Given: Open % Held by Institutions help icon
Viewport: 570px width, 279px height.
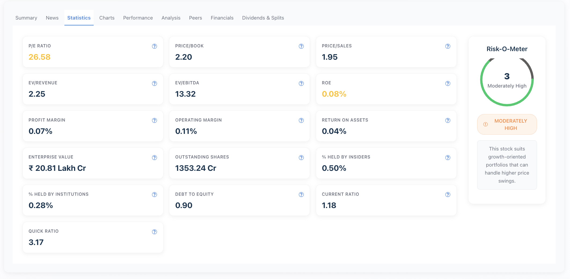Looking at the screenshot, I should click(154, 195).
